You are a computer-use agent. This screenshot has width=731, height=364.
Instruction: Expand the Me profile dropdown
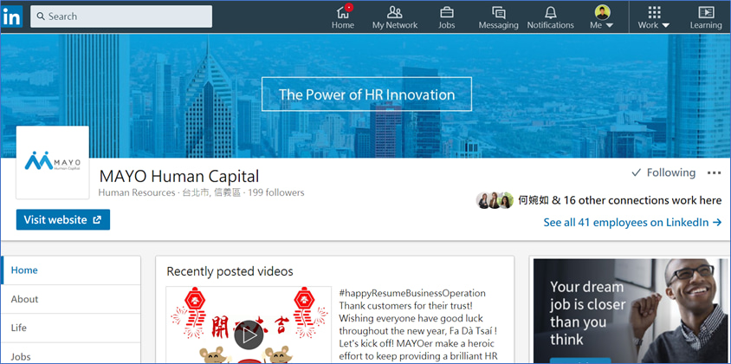coord(602,17)
